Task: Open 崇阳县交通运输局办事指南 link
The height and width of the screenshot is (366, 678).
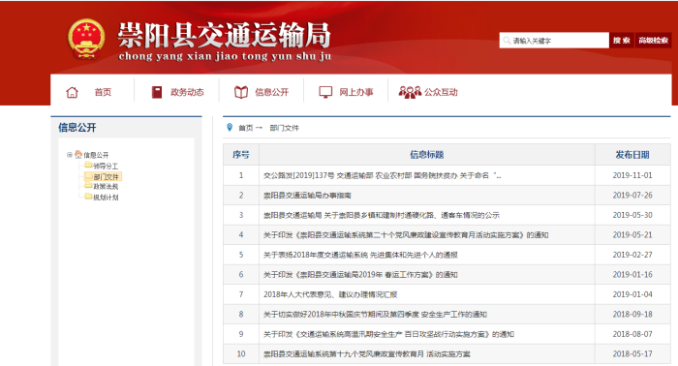Action: [x=307, y=196]
